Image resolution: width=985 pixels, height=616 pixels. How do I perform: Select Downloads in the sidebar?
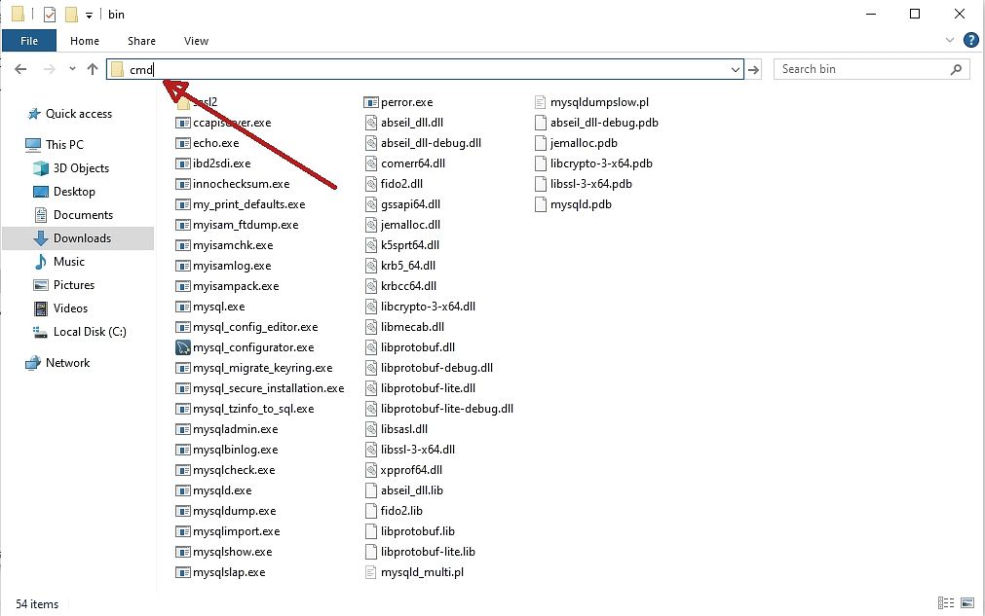(x=78, y=238)
